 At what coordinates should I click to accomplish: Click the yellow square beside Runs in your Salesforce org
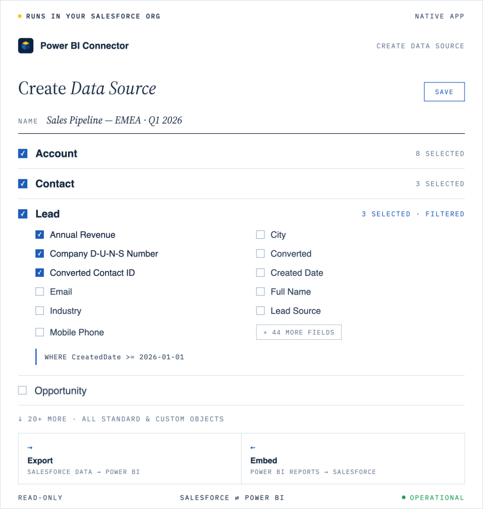(20, 16)
